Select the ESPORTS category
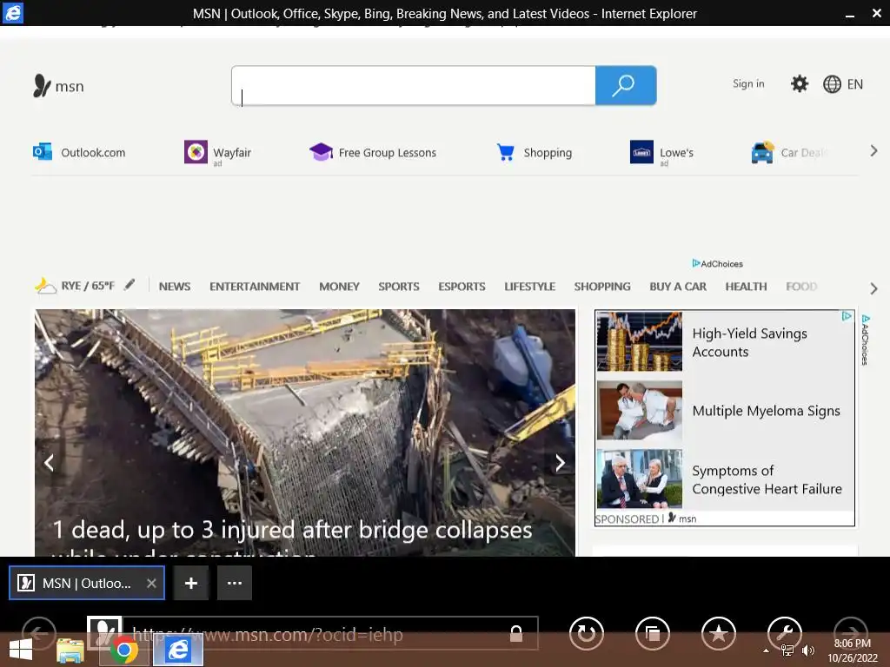The width and height of the screenshot is (890, 667). click(462, 287)
